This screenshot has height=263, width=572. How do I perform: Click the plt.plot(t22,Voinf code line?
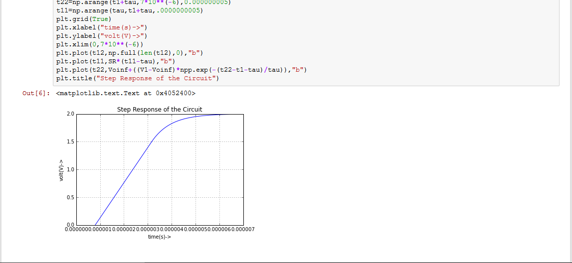(182, 70)
